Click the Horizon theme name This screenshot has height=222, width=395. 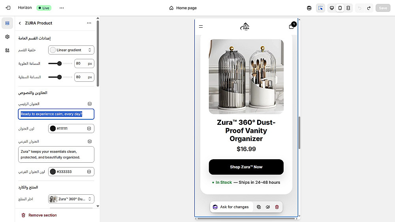[25, 8]
